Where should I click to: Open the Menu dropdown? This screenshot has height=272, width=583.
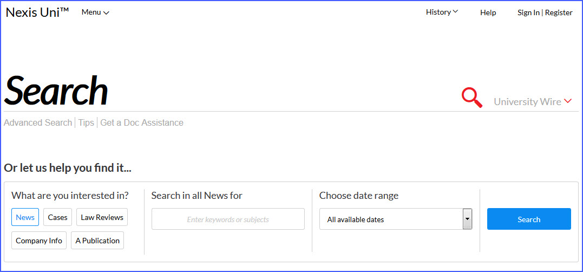[x=96, y=12]
